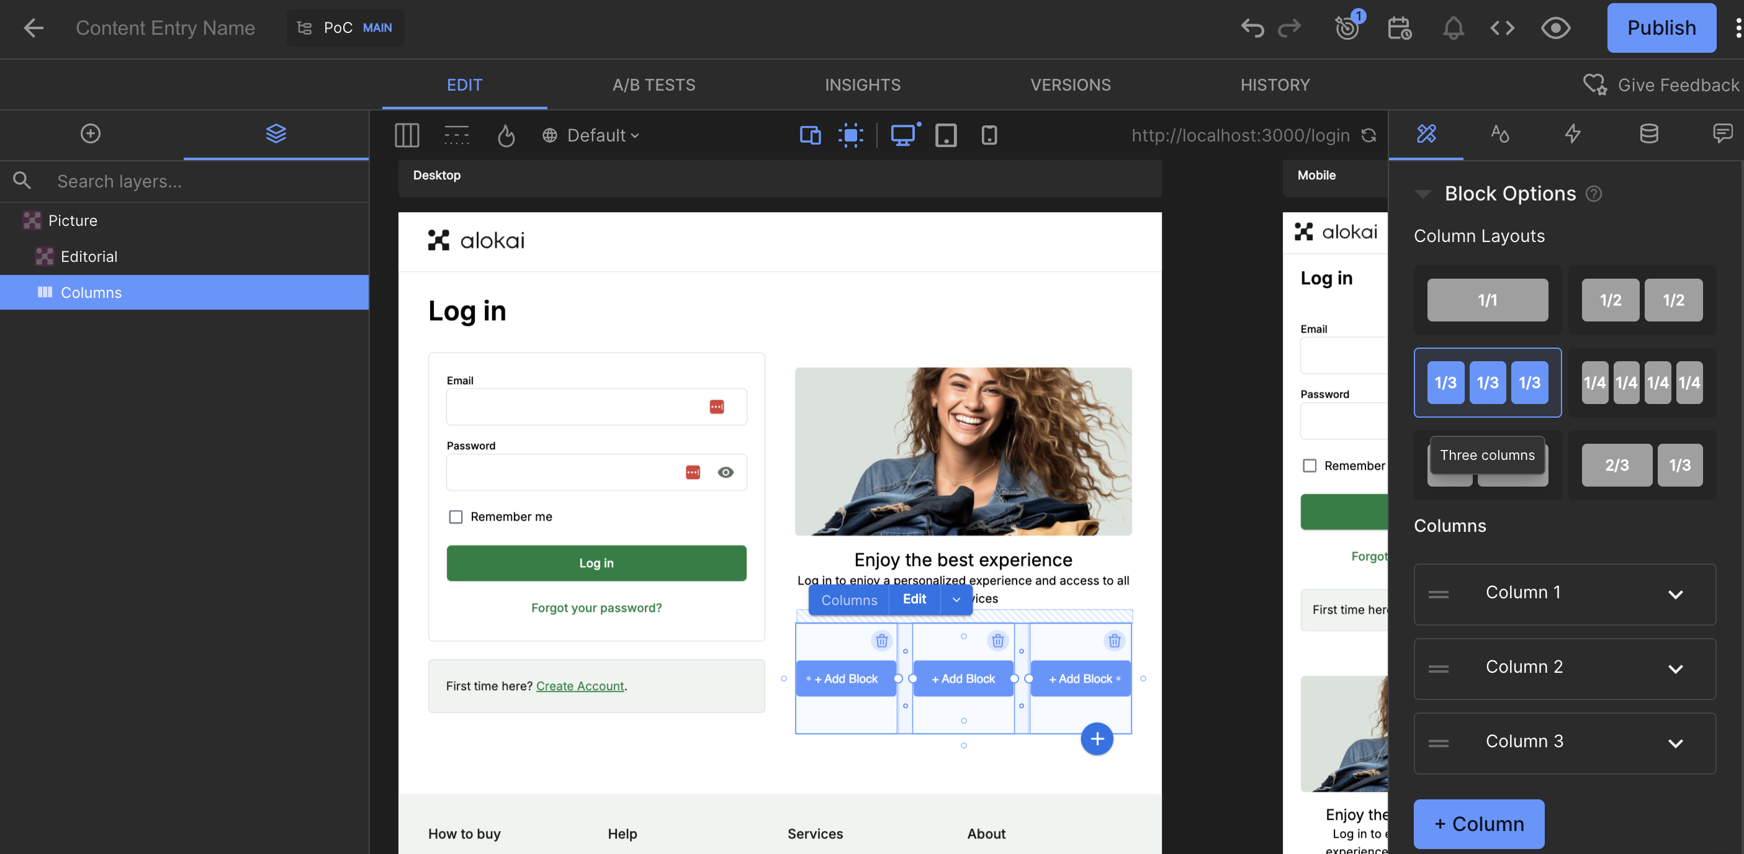
Task: Check Remember me in desktop preview
Action: pos(456,517)
